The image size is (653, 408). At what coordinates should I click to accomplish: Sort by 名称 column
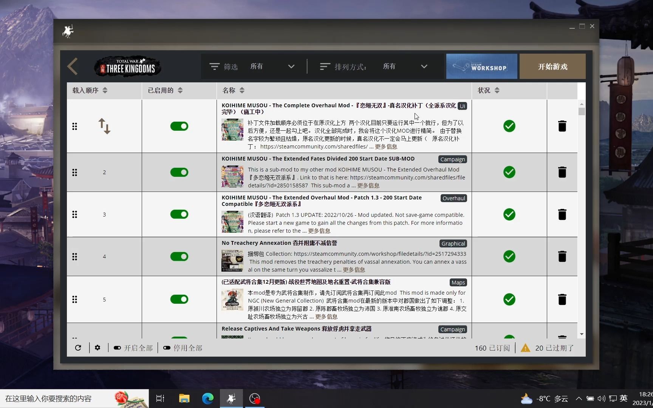coord(234,90)
